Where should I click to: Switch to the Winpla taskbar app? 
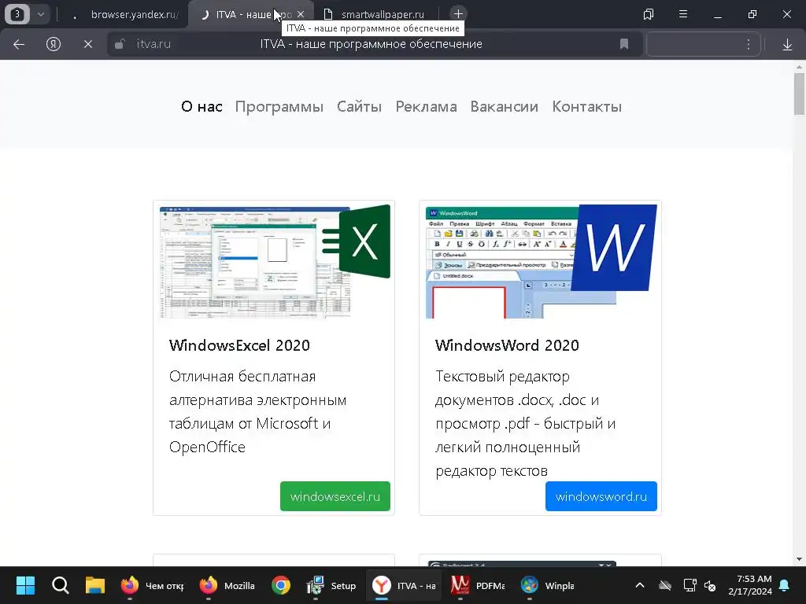pos(547,585)
